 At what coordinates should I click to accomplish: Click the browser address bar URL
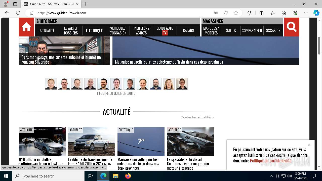pos(62,13)
